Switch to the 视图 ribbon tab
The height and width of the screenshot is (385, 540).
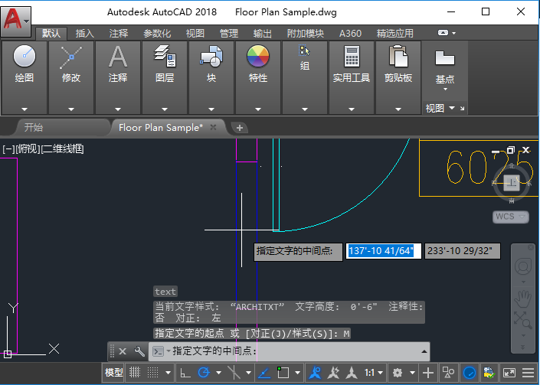[195, 34]
